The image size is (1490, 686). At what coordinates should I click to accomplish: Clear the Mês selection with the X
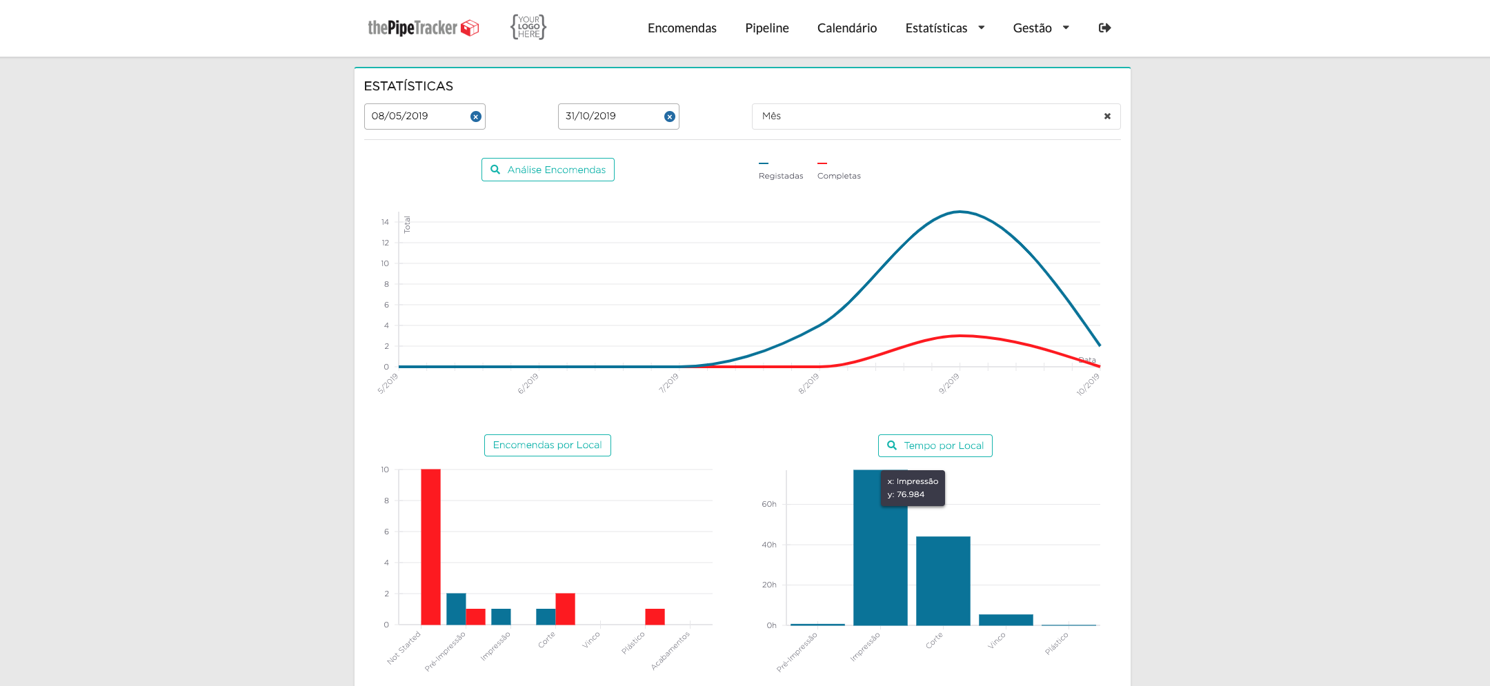tap(1107, 117)
